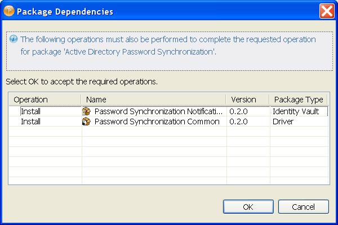Image resolution: width=338 pixels, height=225 pixels.
Task: Select the Password Synchronization Common row name
Action: tap(157, 121)
